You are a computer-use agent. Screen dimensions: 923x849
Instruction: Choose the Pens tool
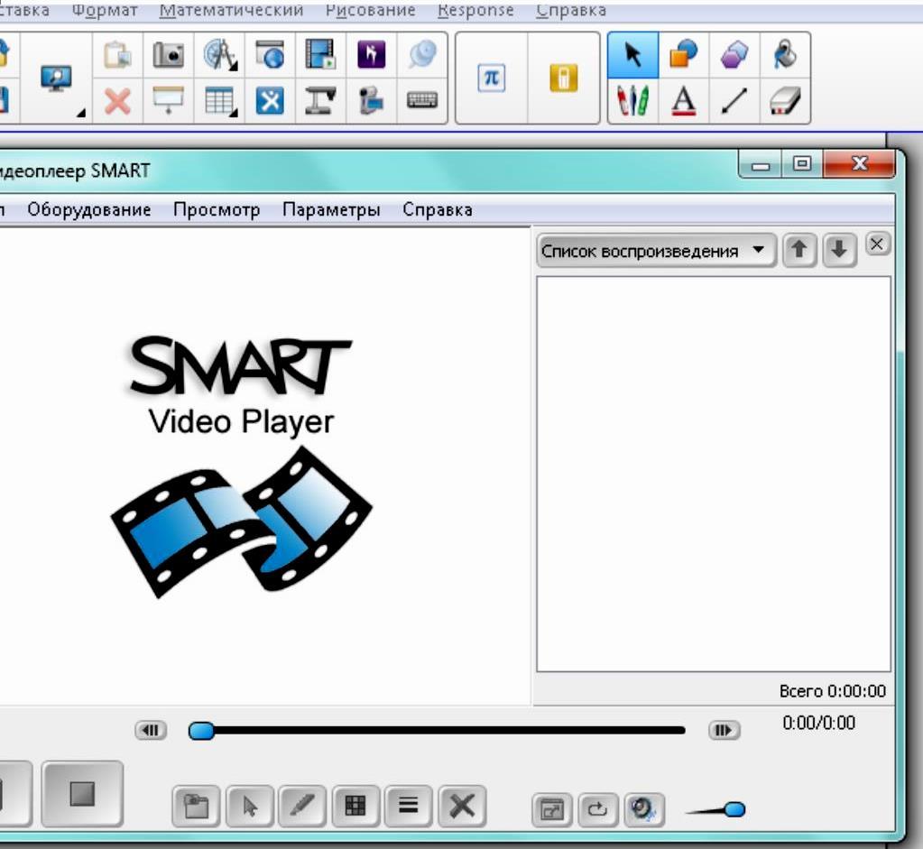pos(632,101)
